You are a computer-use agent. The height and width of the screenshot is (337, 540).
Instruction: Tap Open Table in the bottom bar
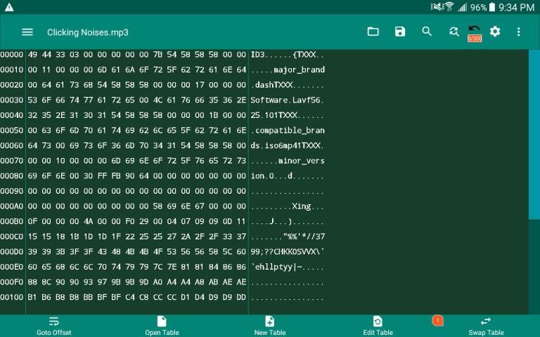pos(162,326)
